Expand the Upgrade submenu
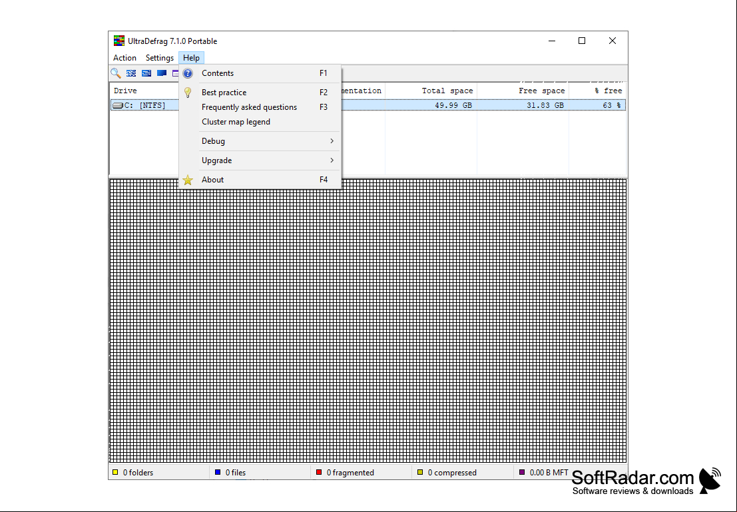 click(260, 160)
